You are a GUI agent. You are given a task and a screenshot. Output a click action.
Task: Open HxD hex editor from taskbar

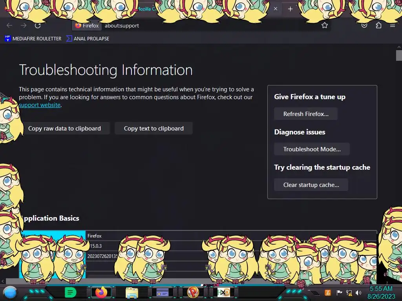[223, 292]
